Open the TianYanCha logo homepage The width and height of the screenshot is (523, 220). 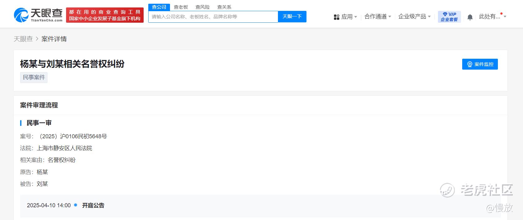coord(38,15)
